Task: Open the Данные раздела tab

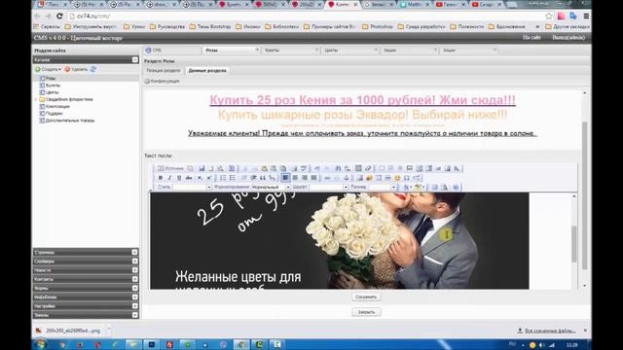Action: coord(207,71)
